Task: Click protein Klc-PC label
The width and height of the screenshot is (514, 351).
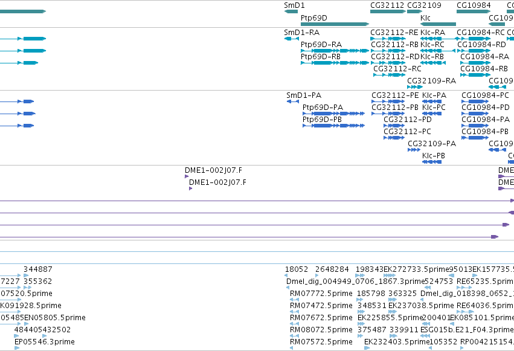Action: tap(434, 107)
